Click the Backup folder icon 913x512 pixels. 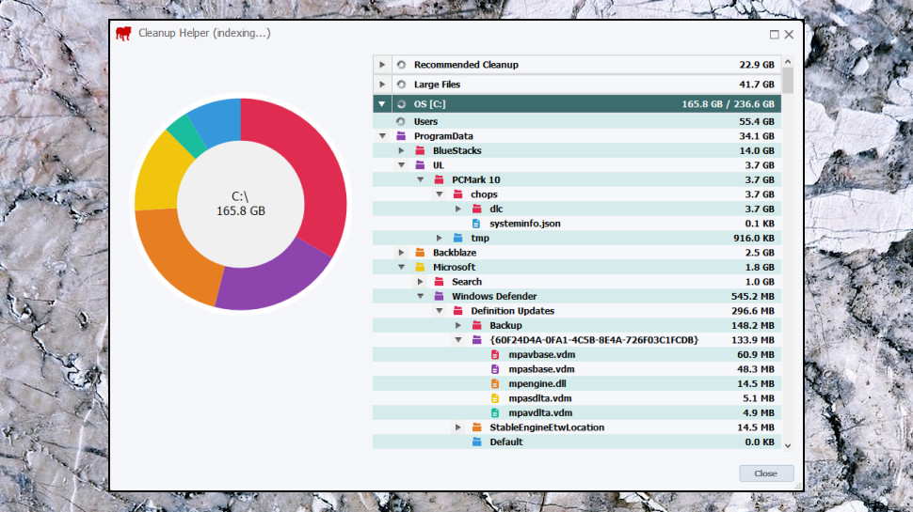(x=477, y=325)
